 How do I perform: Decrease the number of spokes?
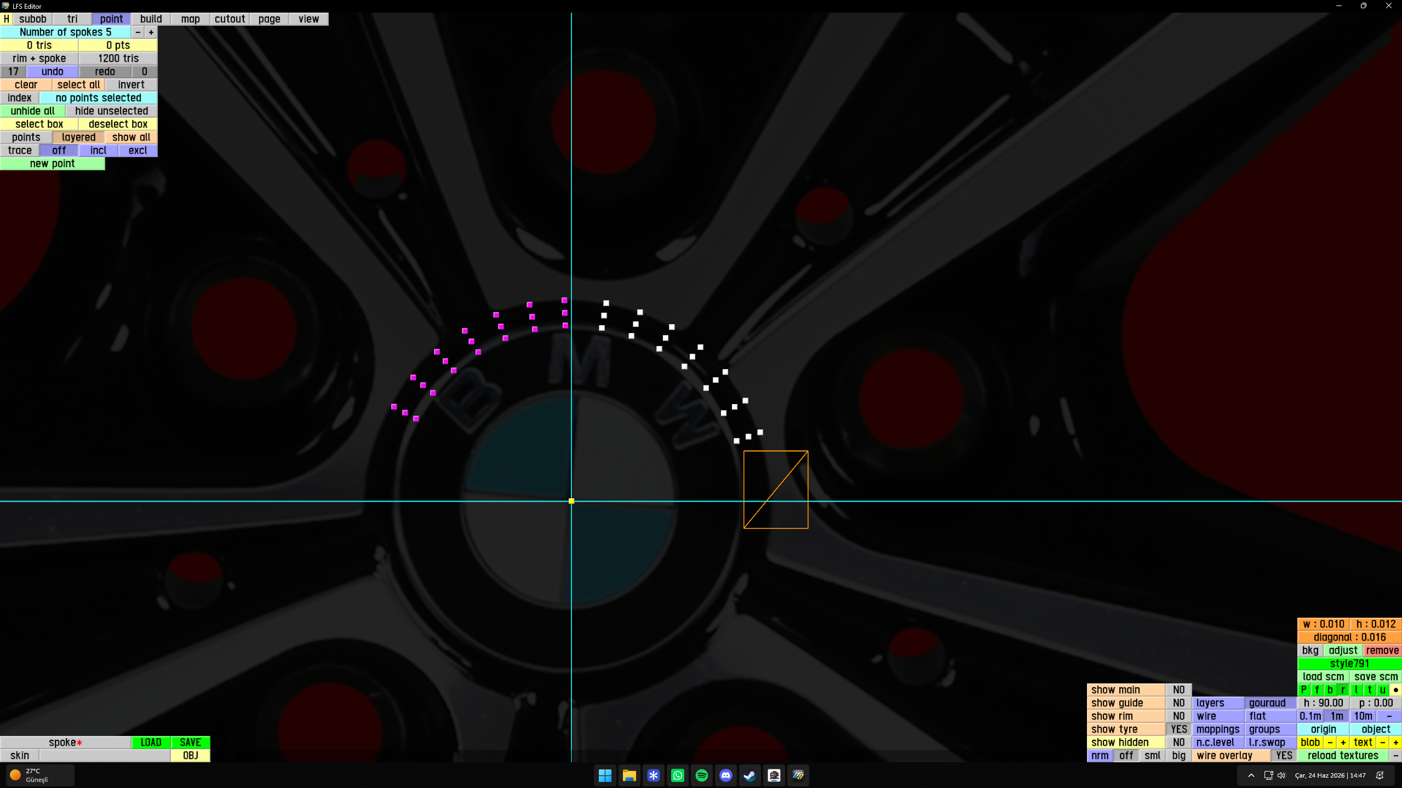pyautogui.click(x=138, y=32)
